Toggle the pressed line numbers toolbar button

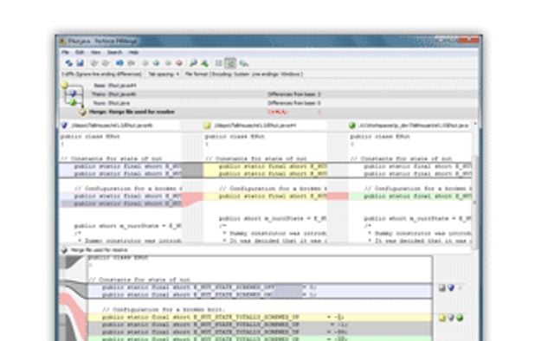(230, 63)
